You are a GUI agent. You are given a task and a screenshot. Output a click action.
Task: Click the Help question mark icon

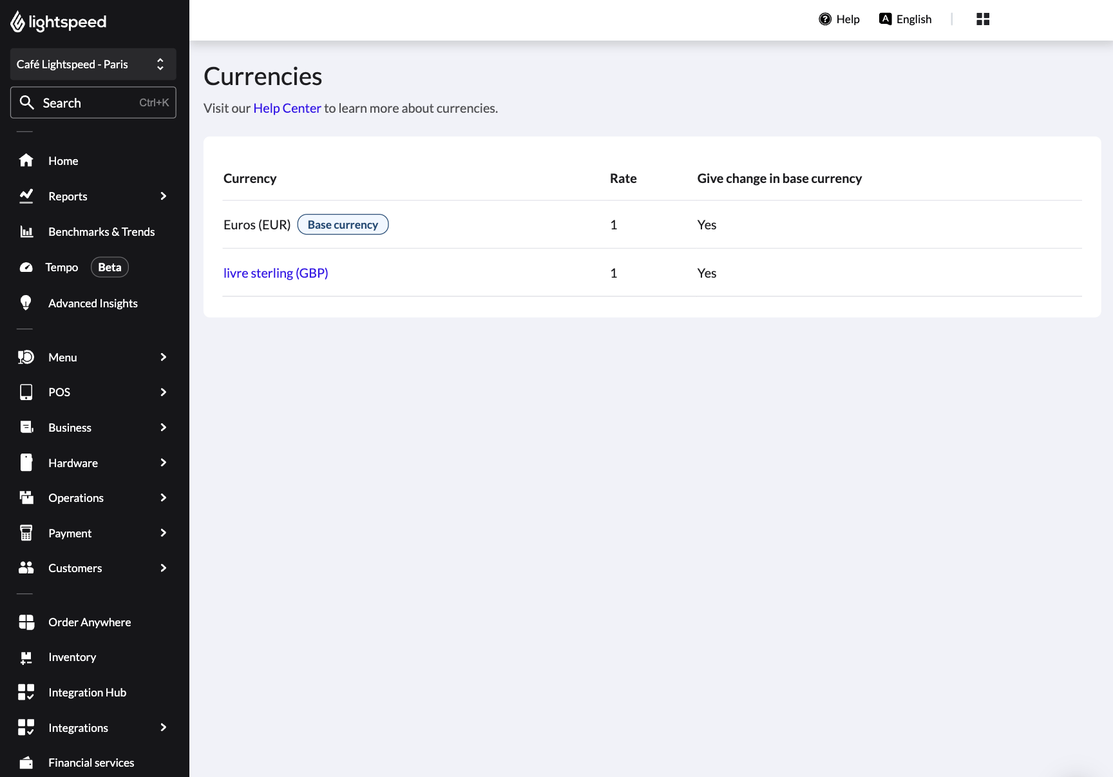[x=825, y=19]
